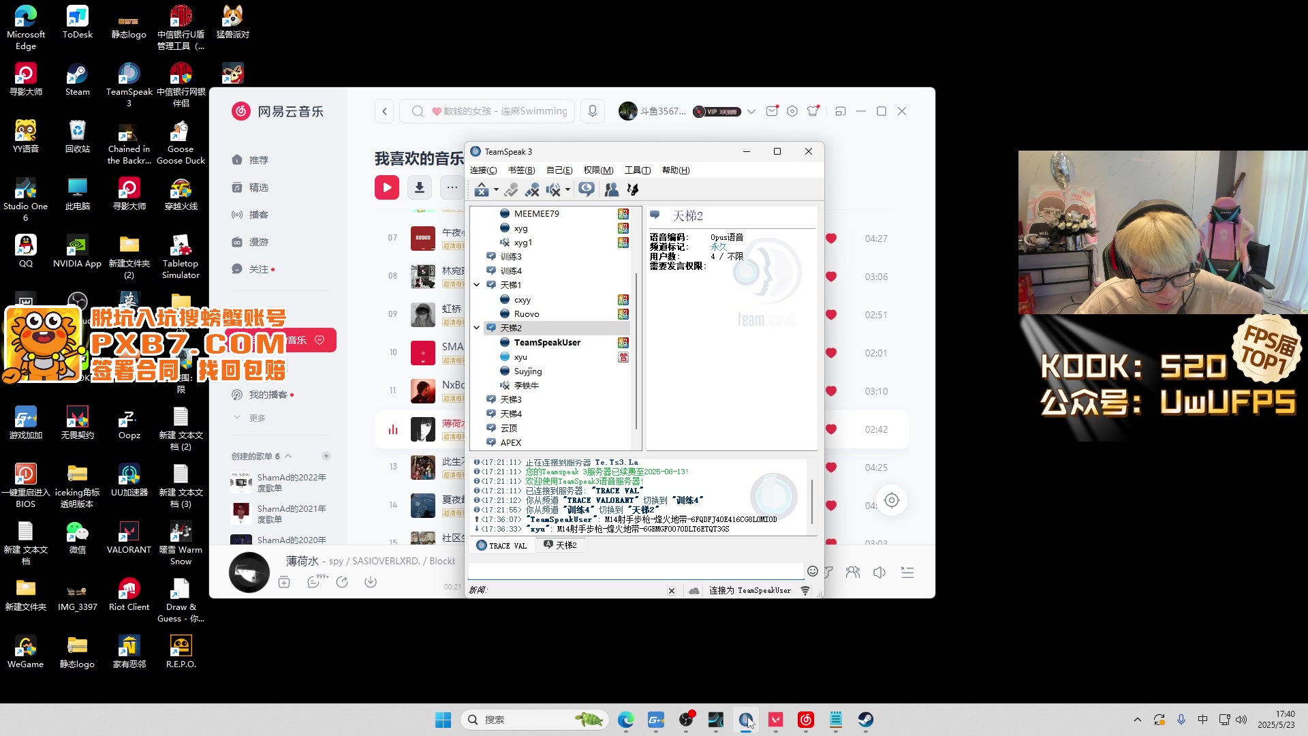Open contacts from TeamSpeak toolbar
The height and width of the screenshot is (736, 1308).
click(x=612, y=189)
